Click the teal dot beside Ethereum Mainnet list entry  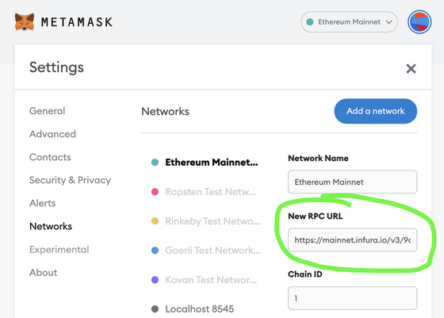155,163
